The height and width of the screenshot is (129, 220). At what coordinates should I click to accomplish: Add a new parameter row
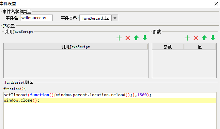pyautogui.click(x=187, y=38)
